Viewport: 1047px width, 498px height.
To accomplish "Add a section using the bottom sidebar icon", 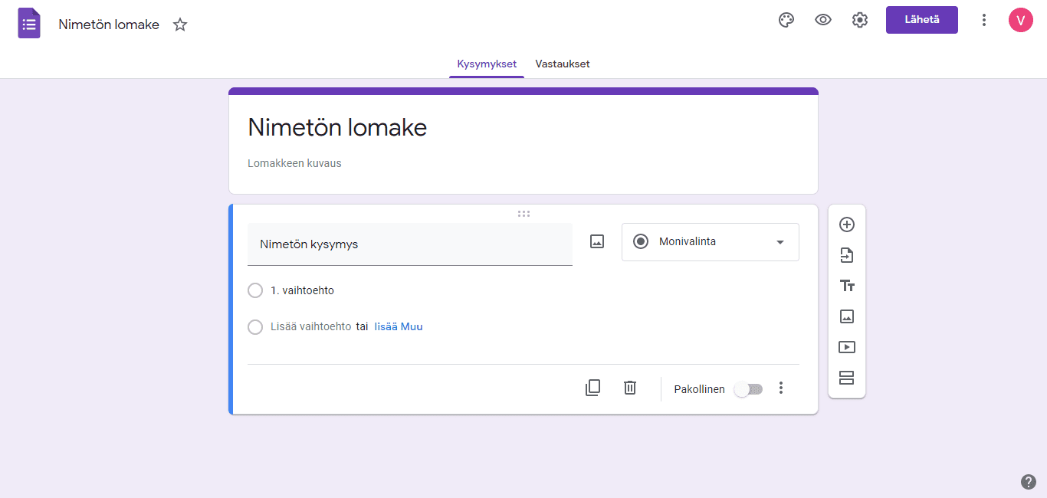I will point(846,377).
